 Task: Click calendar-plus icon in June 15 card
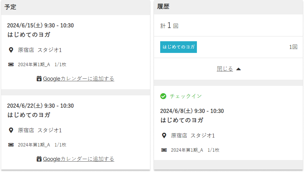[39, 79]
